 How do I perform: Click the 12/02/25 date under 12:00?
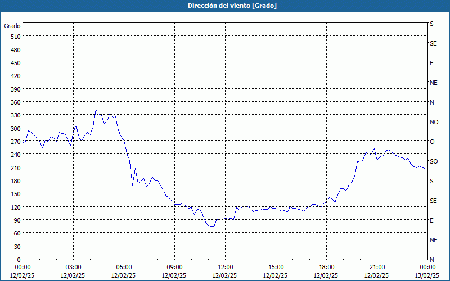click(224, 275)
